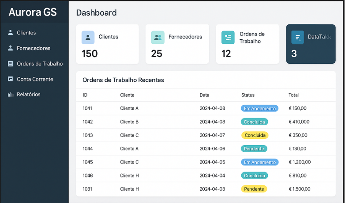Open order ID 1046 in the table
345x203 pixels.
[x=87, y=176]
